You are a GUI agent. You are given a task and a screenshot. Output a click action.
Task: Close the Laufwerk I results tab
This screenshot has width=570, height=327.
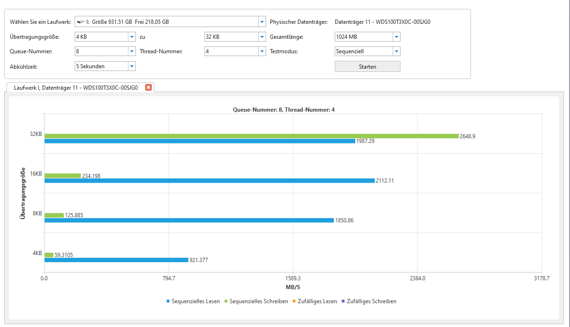coord(148,87)
